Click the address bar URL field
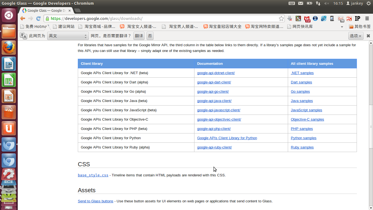Screen dimensions: 373x210 [164, 19]
